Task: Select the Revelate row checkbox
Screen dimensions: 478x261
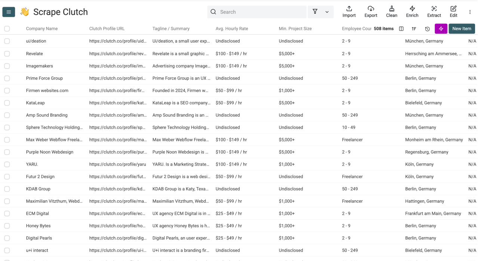Action: 7,54
